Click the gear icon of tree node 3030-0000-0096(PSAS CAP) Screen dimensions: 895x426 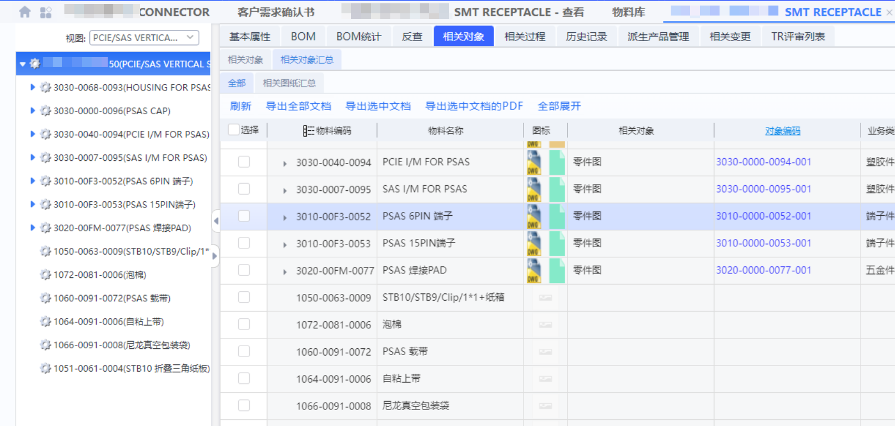click(46, 111)
